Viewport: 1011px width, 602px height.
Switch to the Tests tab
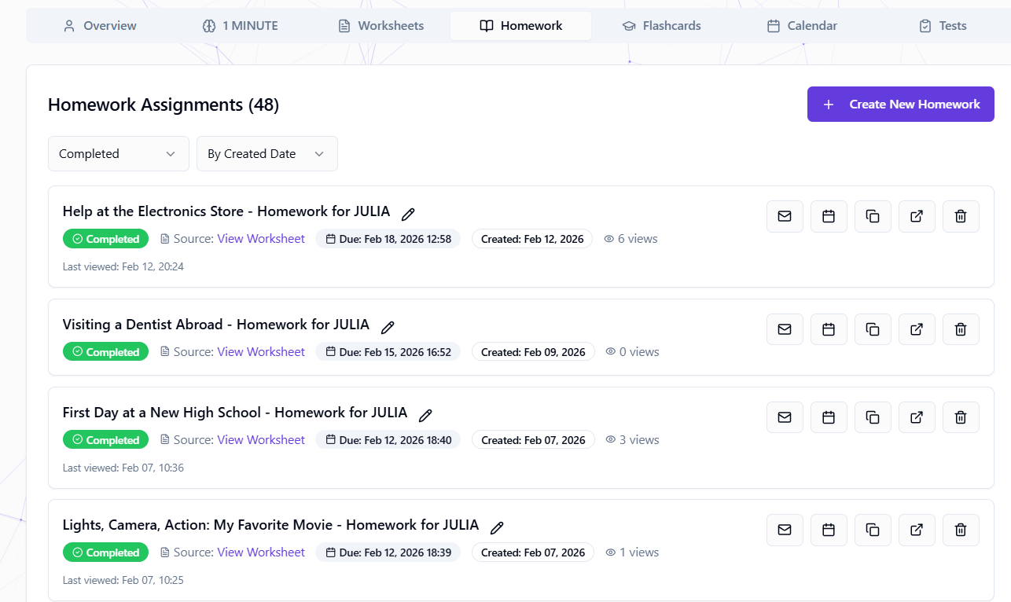(x=943, y=26)
